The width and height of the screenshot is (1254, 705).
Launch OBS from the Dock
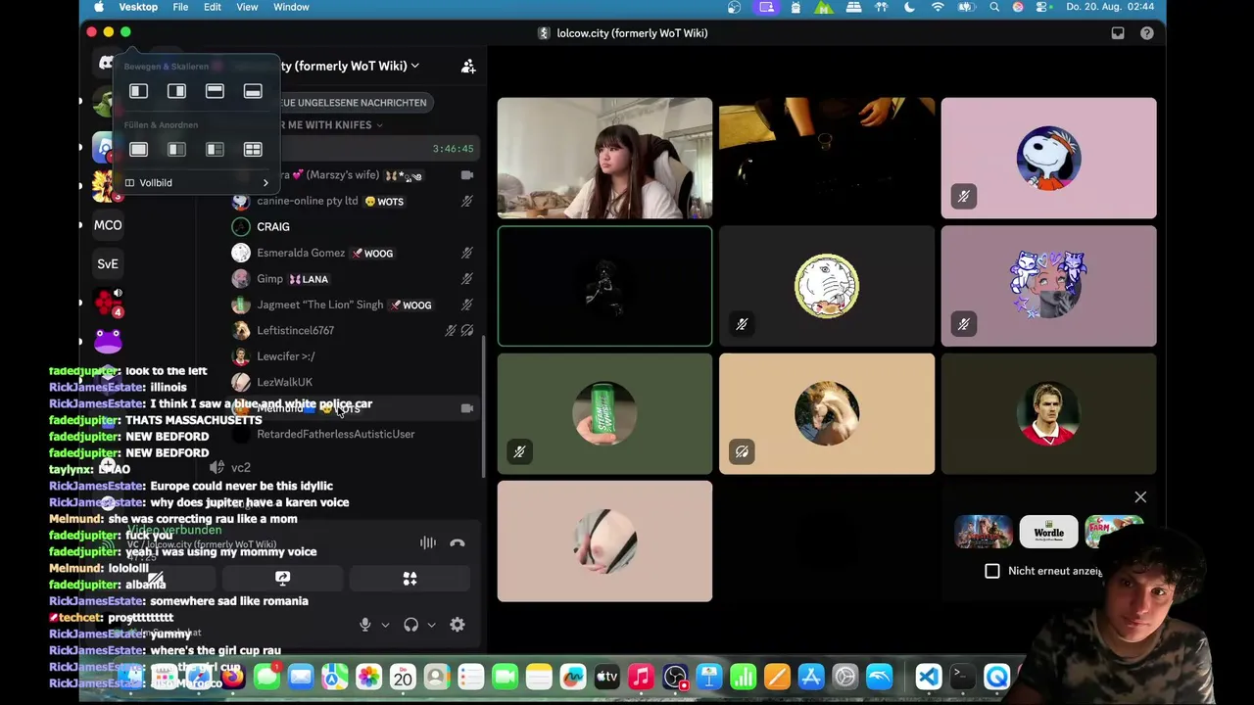click(675, 677)
